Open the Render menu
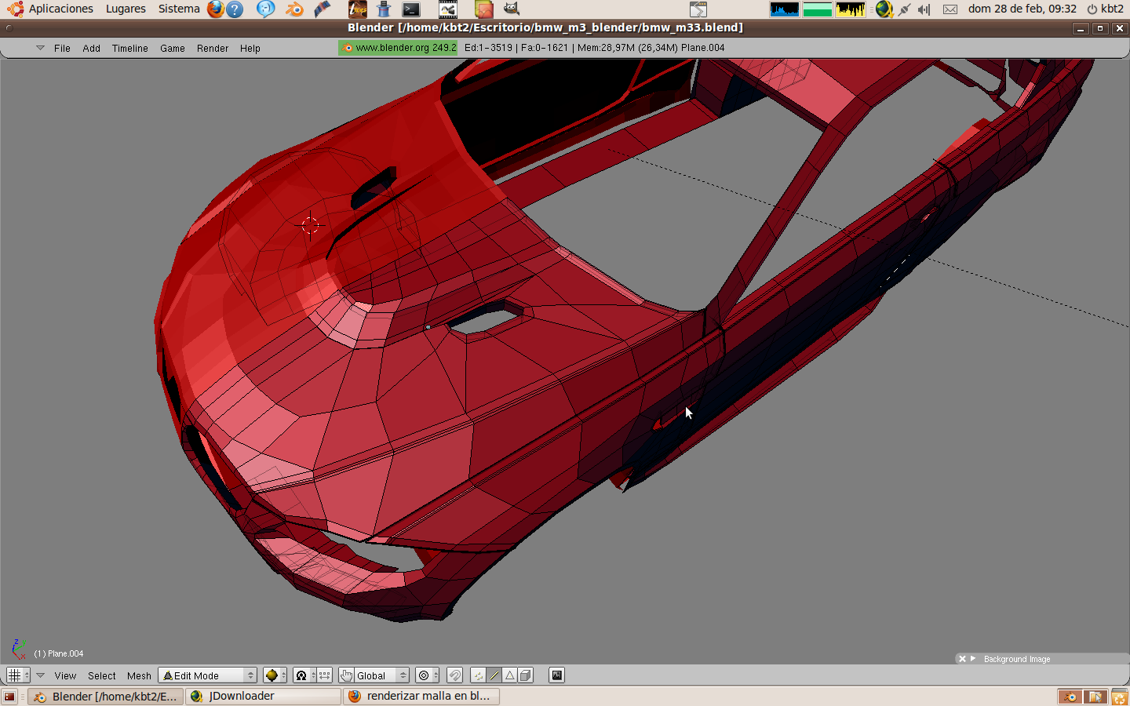The width and height of the screenshot is (1130, 706). coord(212,49)
